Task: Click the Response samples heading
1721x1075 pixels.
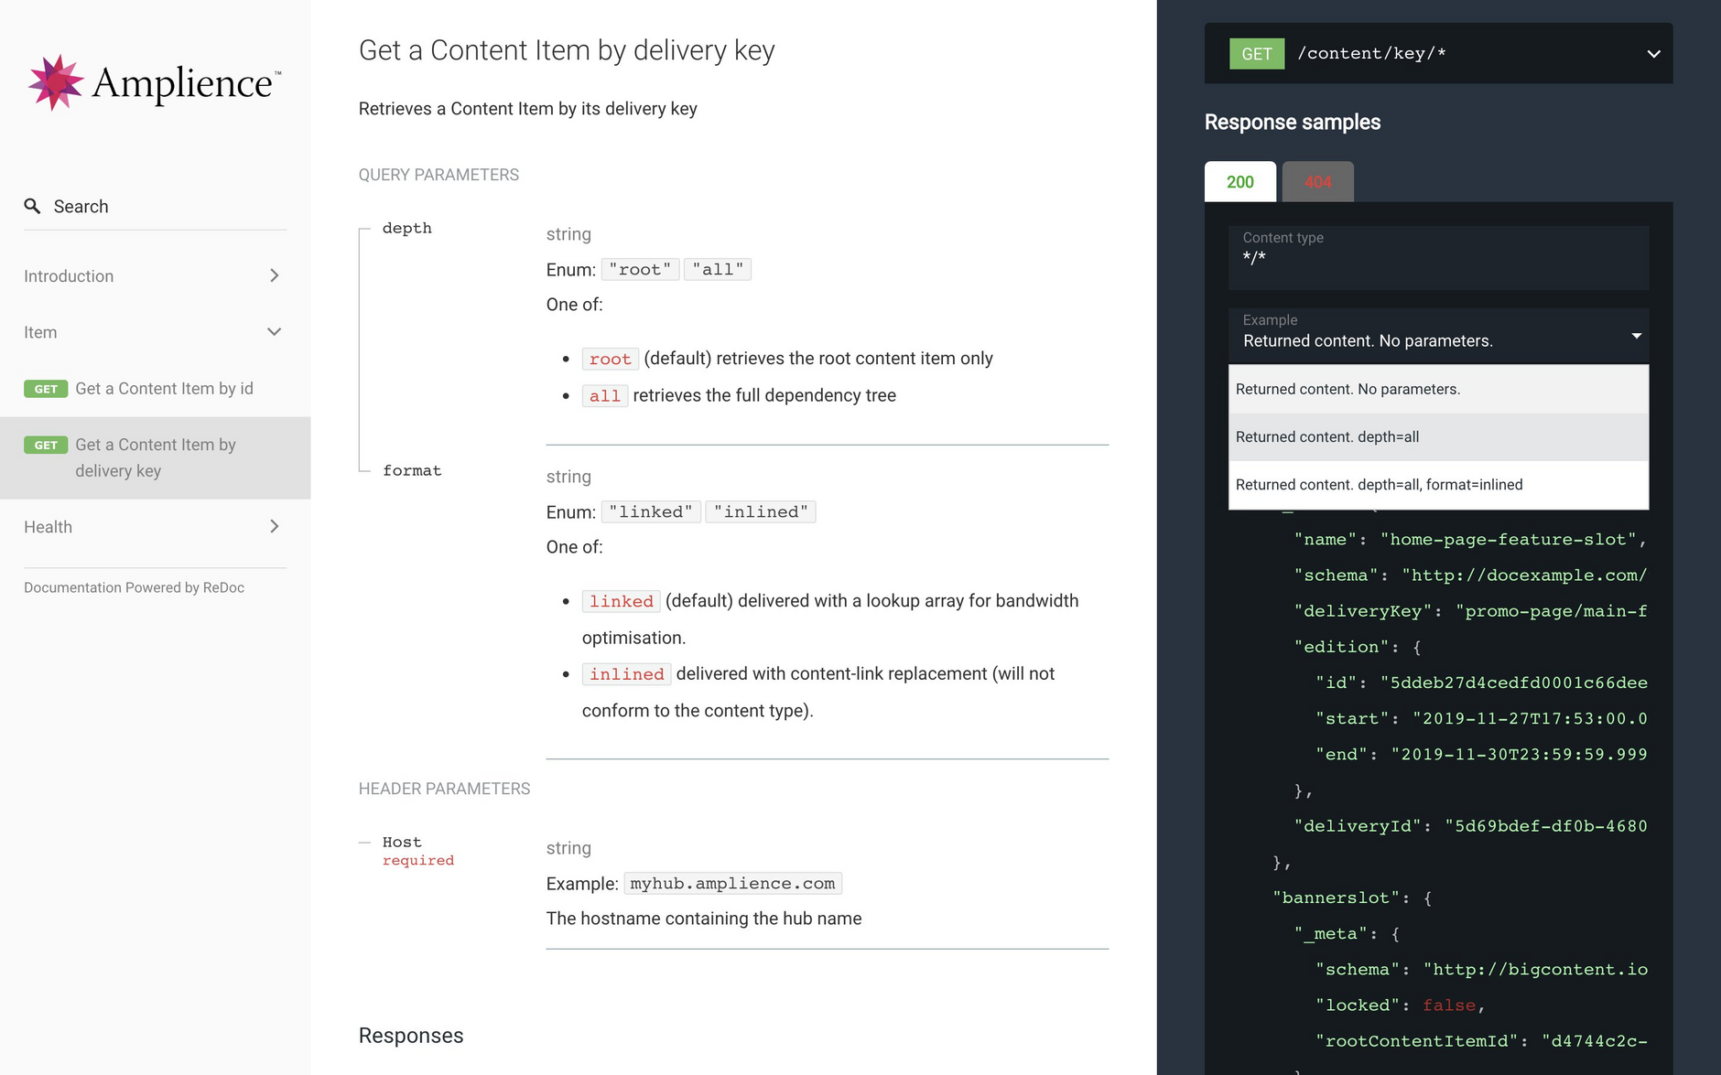Action: [x=1293, y=123]
